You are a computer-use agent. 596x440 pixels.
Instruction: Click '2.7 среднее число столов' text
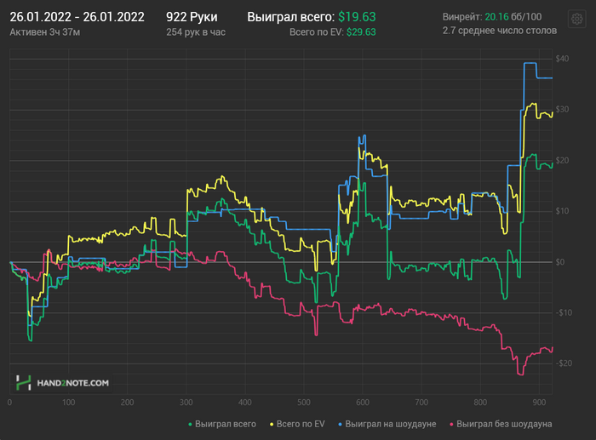pos(500,31)
